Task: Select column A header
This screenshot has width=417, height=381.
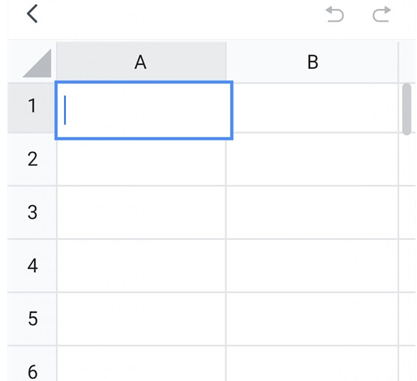Action: pos(141,63)
